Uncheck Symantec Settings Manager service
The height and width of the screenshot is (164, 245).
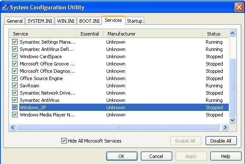(x=15, y=42)
